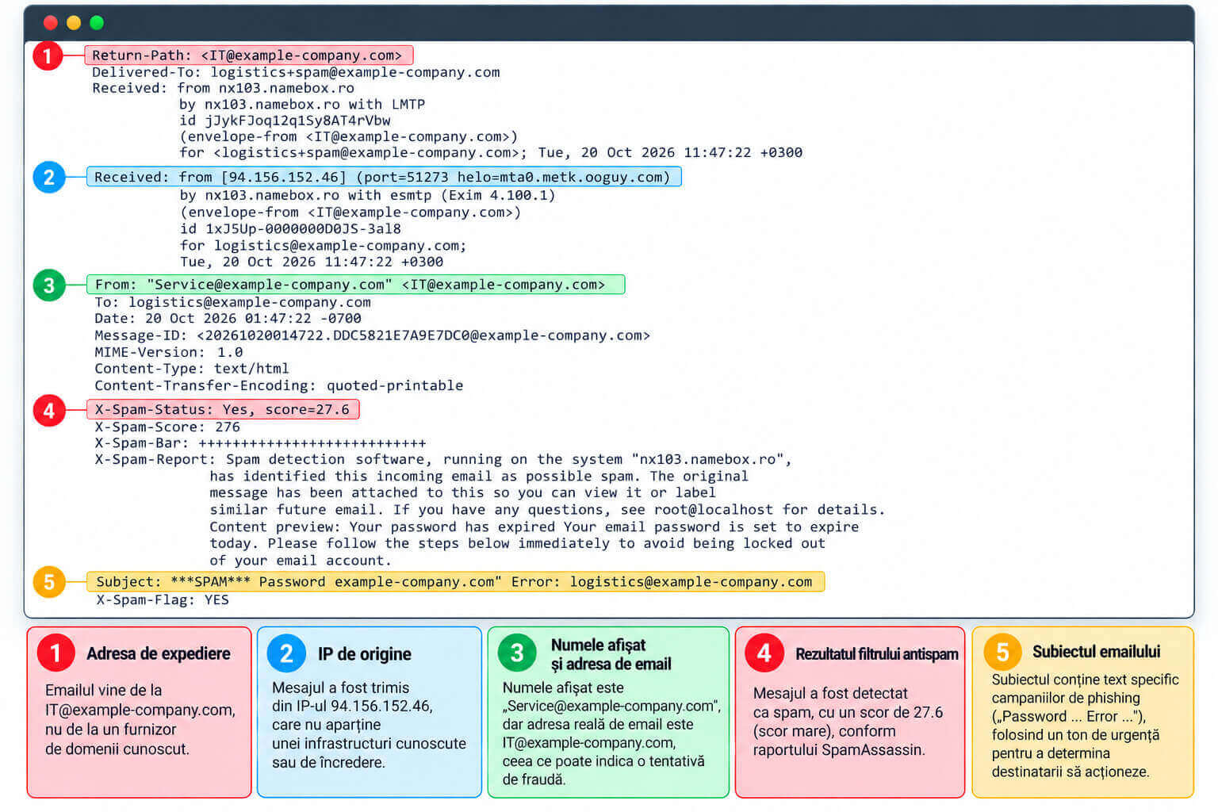
Task: Select the "Message-ID" header line
Action: click(x=372, y=335)
